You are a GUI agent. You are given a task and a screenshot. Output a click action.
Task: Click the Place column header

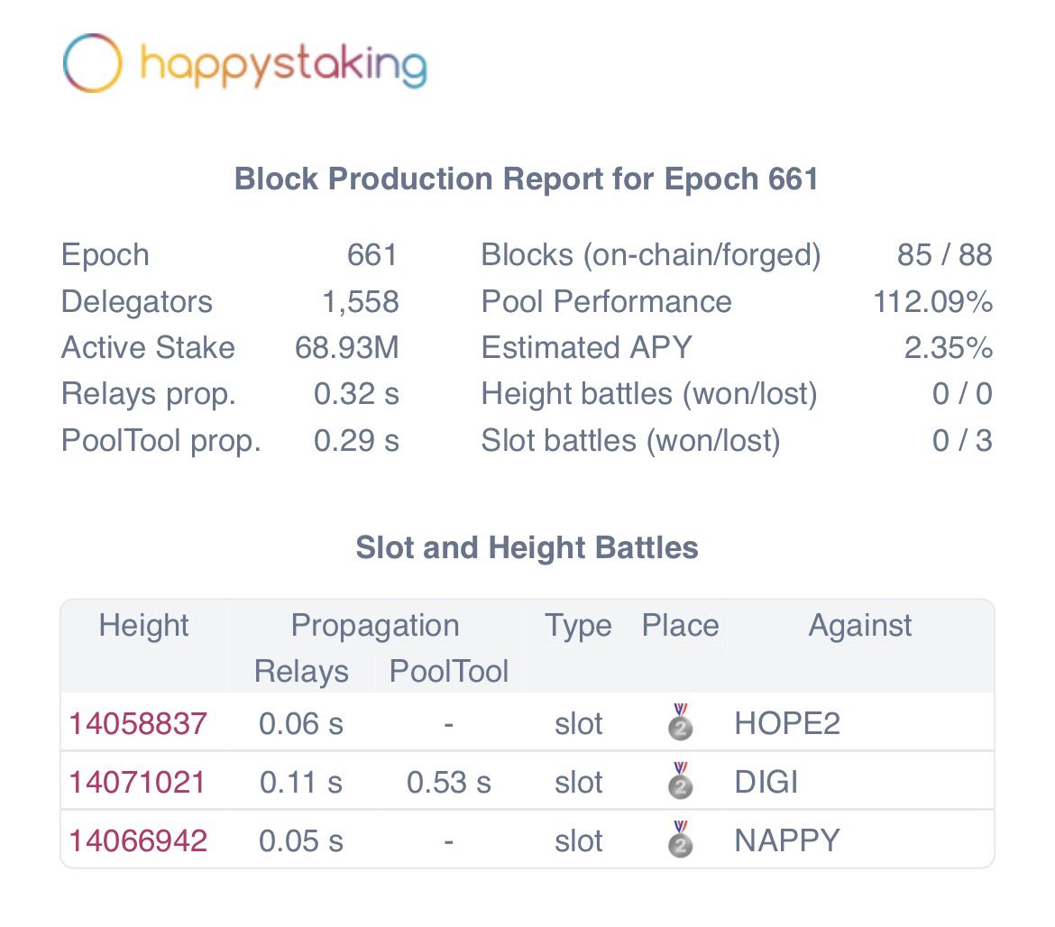pos(680,625)
